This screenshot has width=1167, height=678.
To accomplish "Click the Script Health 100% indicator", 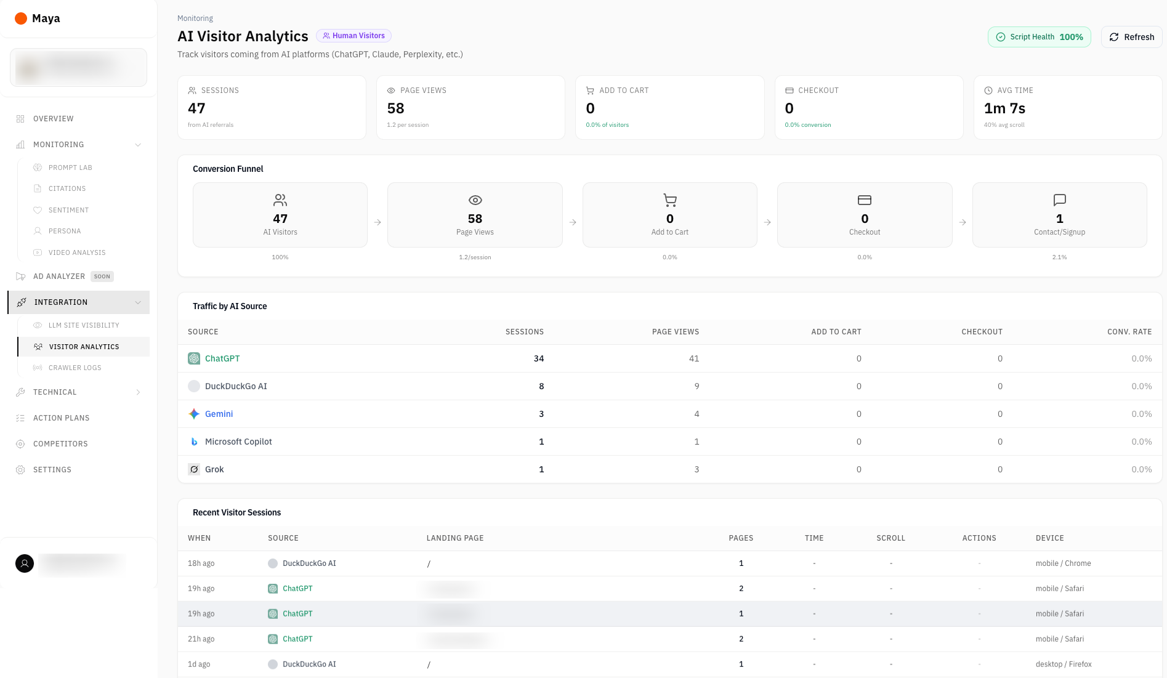I will pyautogui.click(x=1040, y=37).
